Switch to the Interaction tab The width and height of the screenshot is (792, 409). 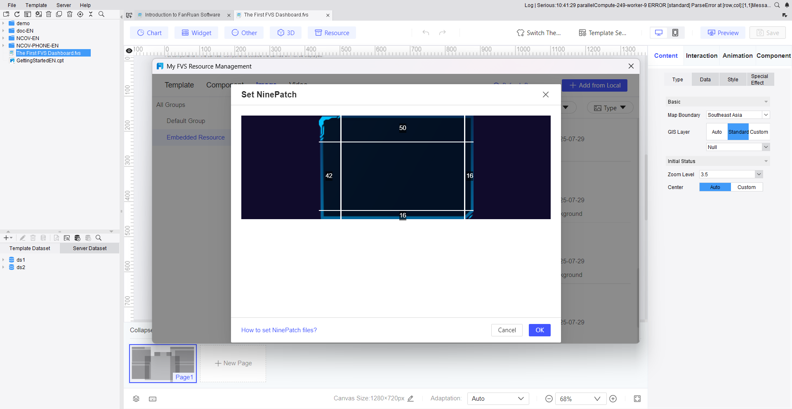click(701, 56)
